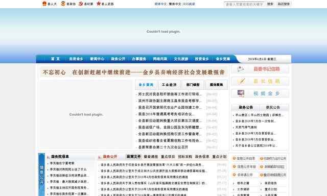327x196 pixels.
Task: Open 文化旅游 navigation item
Action: [181, 59]
